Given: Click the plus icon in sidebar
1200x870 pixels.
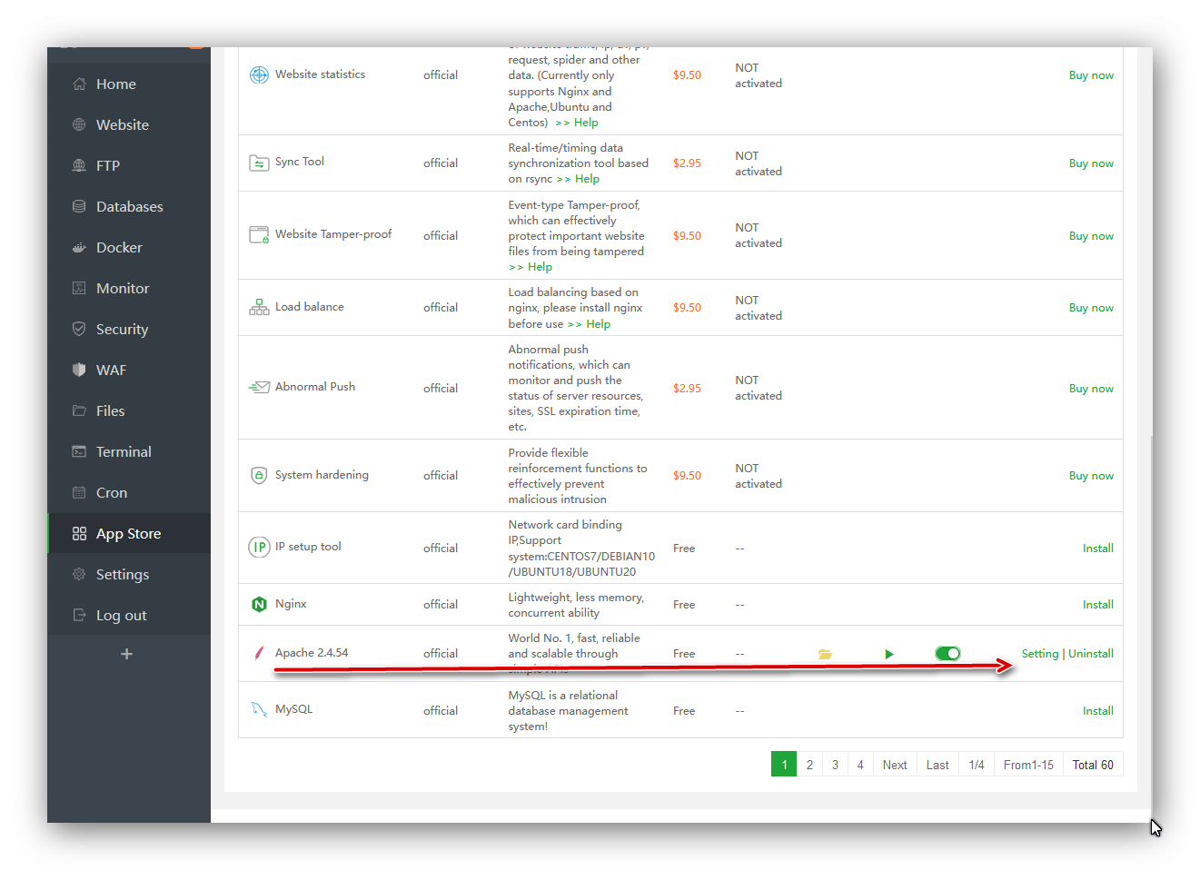Looking at the screenshot, I should tap(127, 654).
